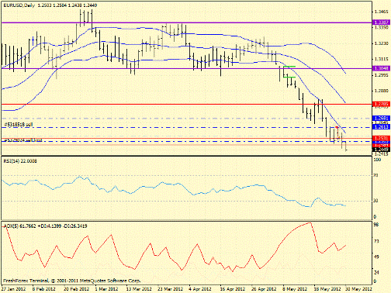This screenshot has height=293, width=391.
Task: Click the 1.2880 price axis value
Action: click(x=382, y=91)
